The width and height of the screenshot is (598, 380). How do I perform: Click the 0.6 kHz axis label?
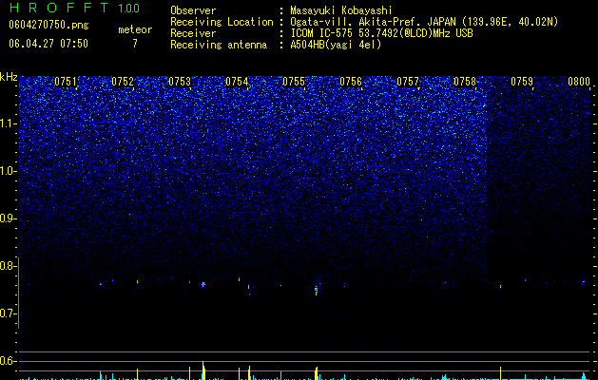point(9,361)
